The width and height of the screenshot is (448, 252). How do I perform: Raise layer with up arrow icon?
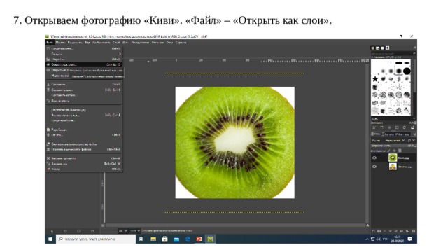[385, 231]
